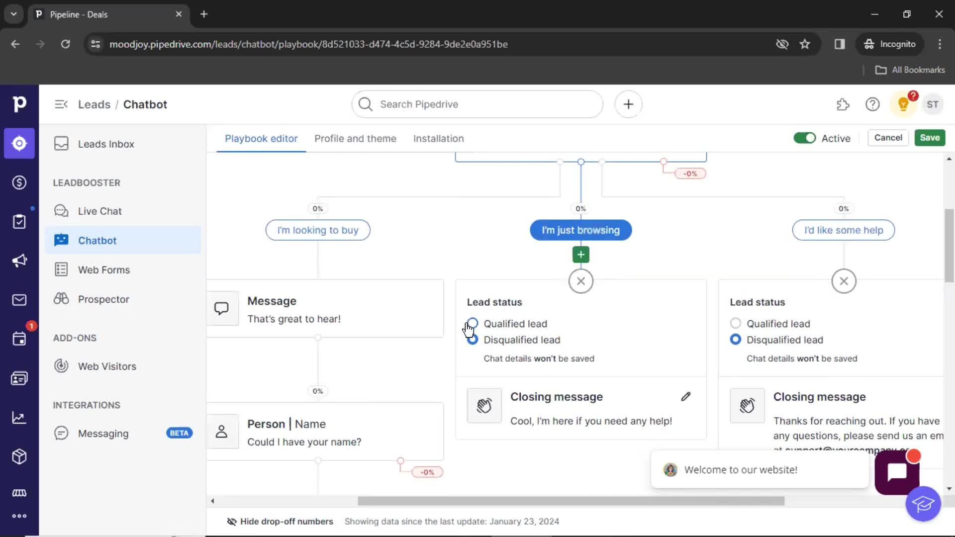Click the Search Pipedrive field
This screenshot has width=955, height=537.
477,104
